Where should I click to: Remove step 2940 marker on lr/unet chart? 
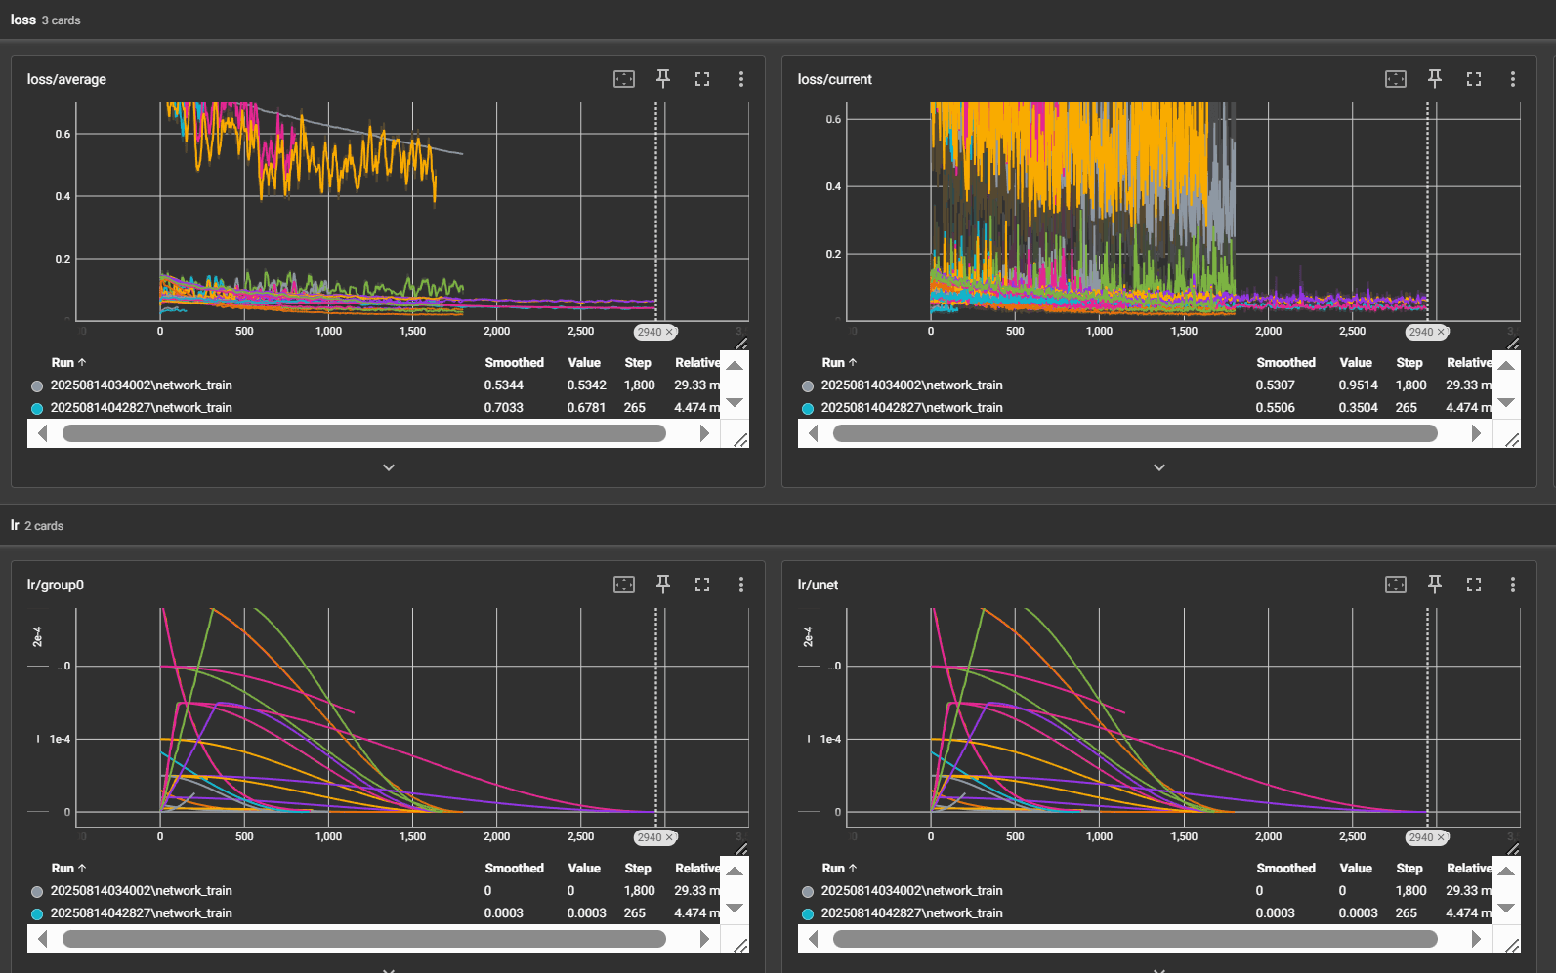point(1441,838)
